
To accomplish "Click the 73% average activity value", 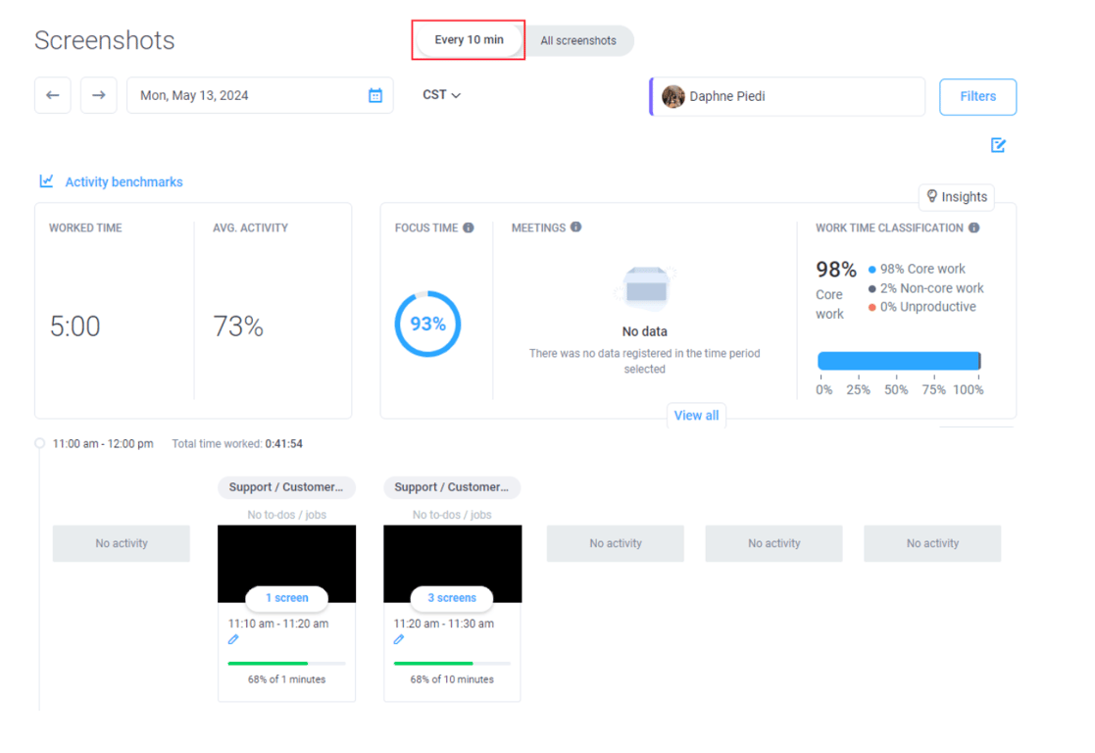I will 238,326.
